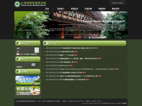Click the NEW badge beside SB08 News
The image size is (142, 106).
tap(70, 65)
